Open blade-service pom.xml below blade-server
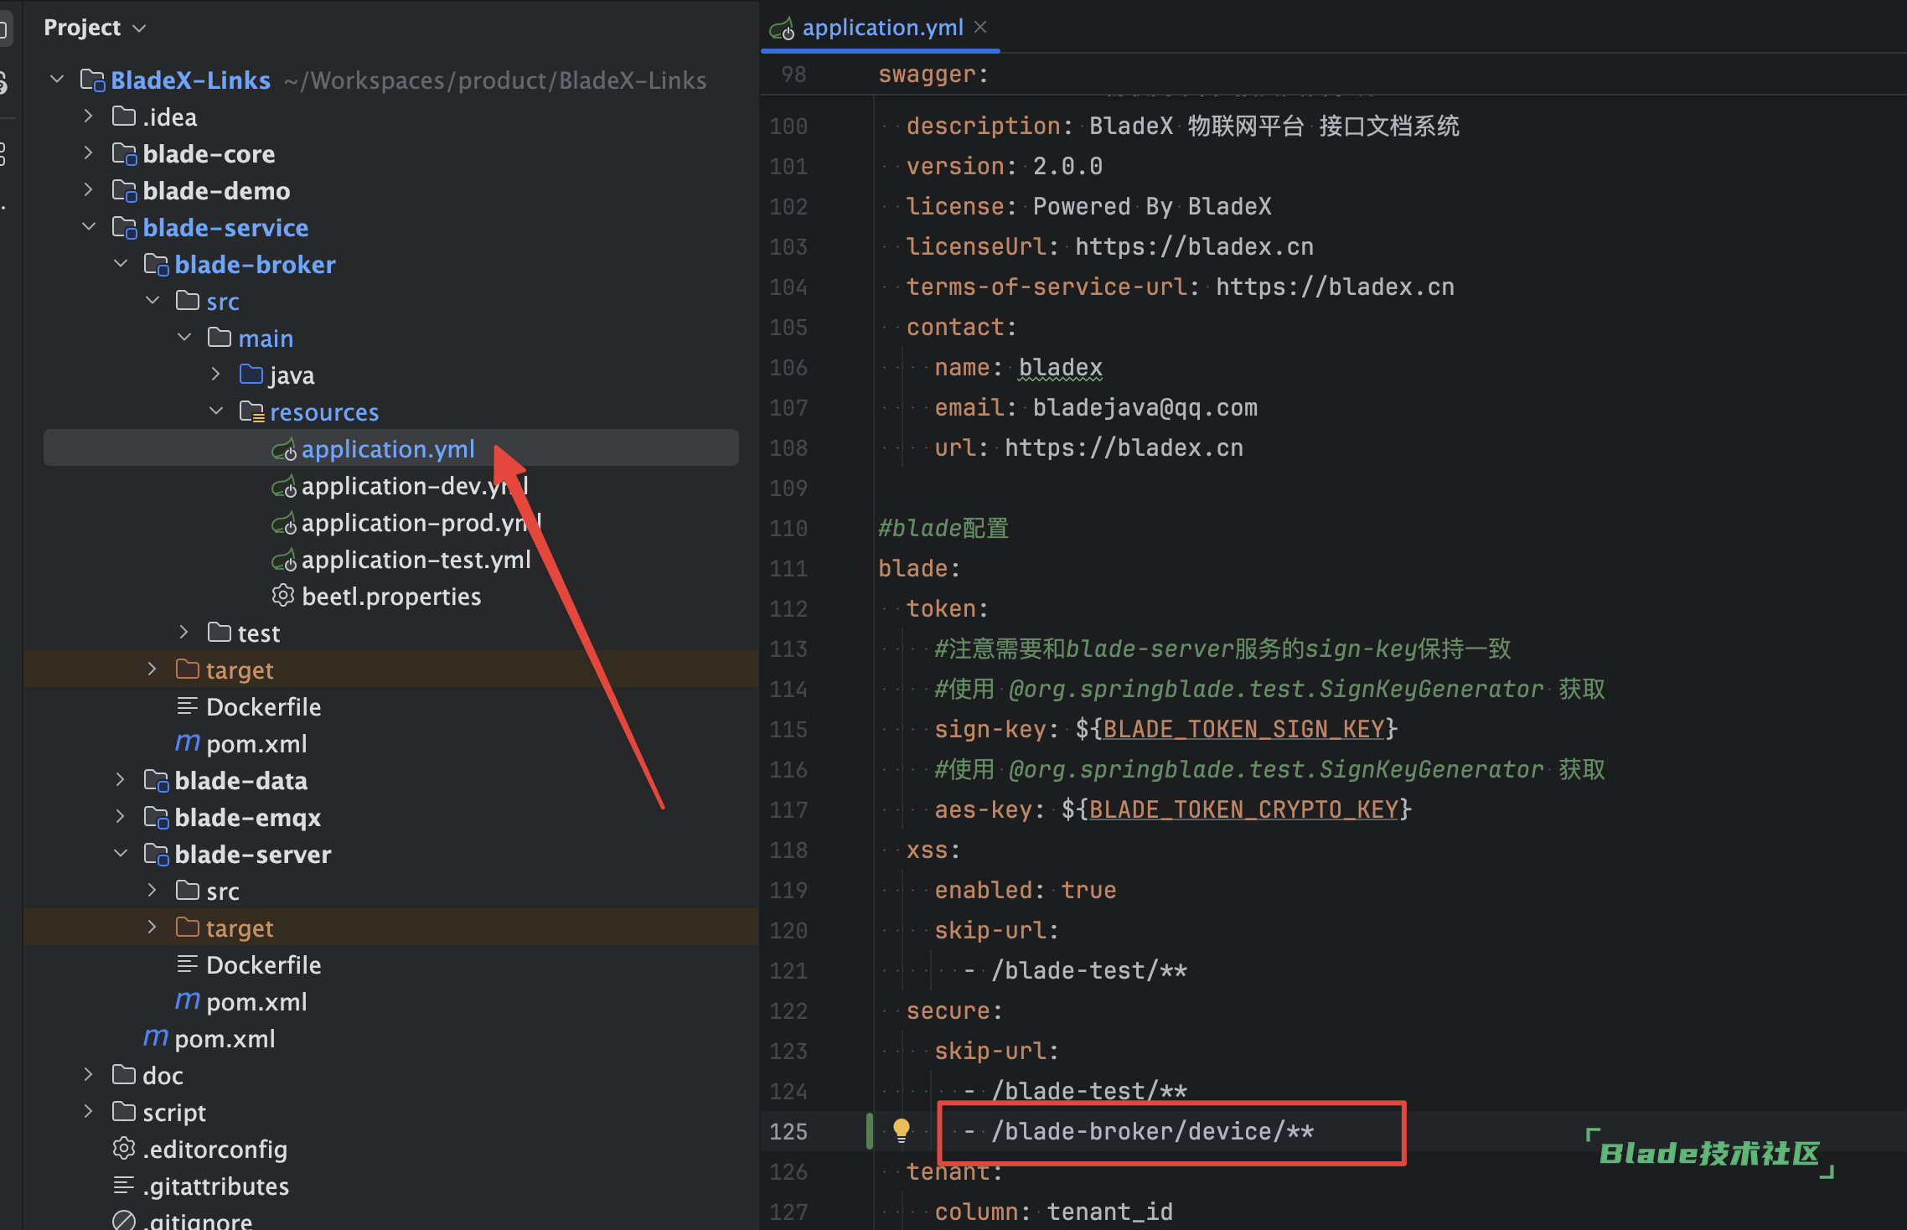This screenshot has height=1230, width=1907. pyautogui.click(x=225, y=1039)
